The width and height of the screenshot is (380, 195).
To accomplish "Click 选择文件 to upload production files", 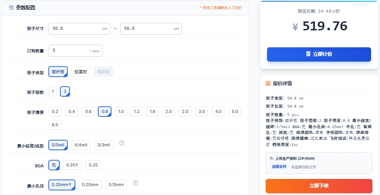I will click(279, 167).
